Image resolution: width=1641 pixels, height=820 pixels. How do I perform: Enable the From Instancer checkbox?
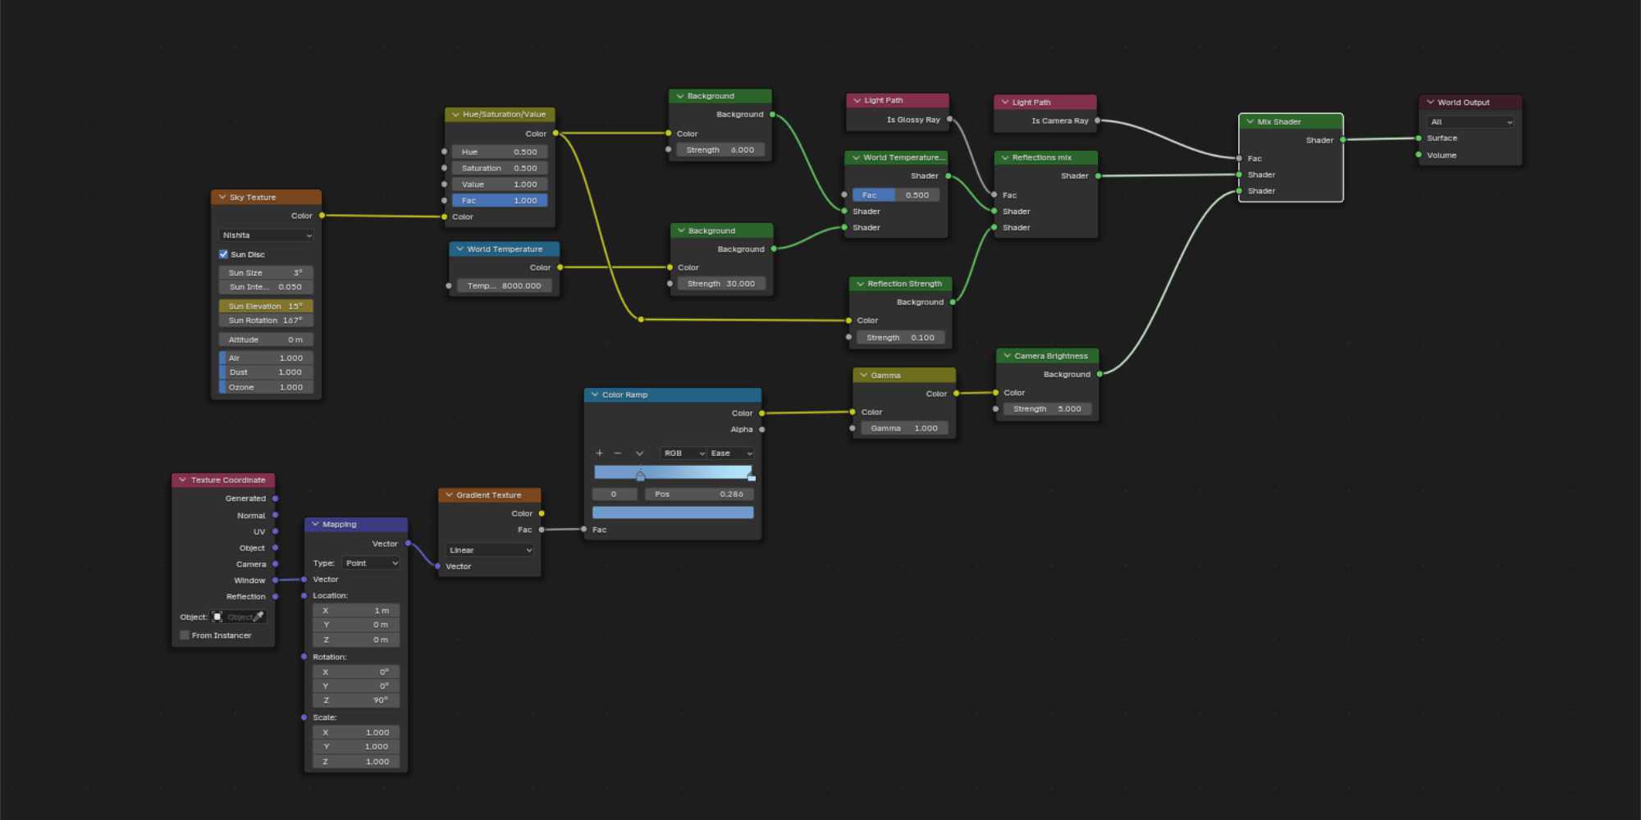185,635
